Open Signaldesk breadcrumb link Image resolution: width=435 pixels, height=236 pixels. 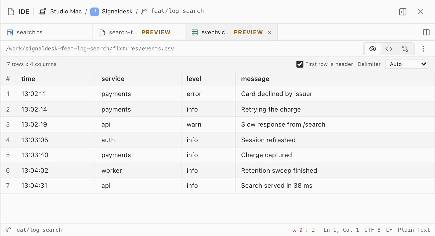point(117,12)
